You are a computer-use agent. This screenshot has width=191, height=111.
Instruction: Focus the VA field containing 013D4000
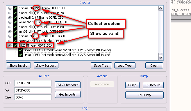click(33, 90)
